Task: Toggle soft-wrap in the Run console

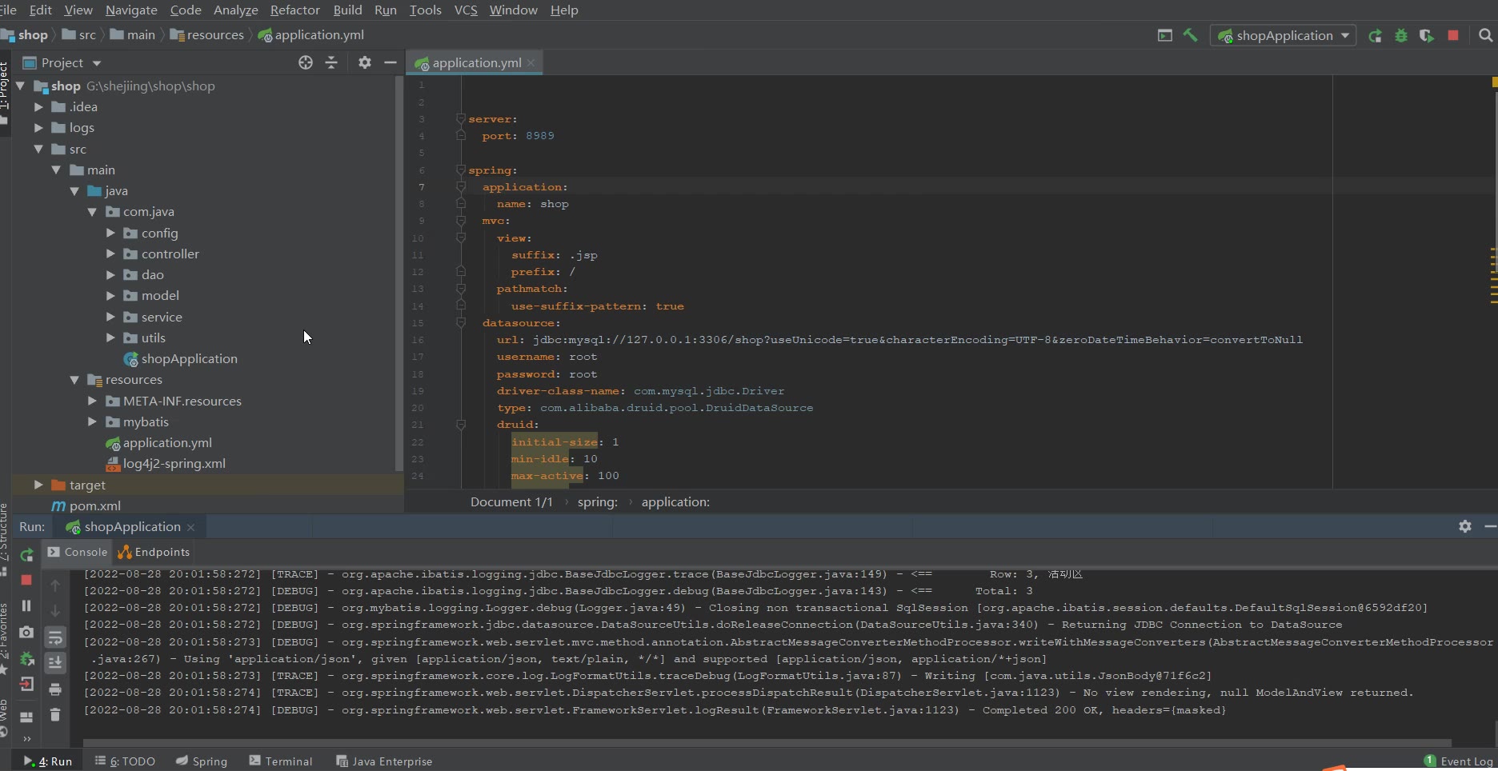Action: [x=55, y=637]
